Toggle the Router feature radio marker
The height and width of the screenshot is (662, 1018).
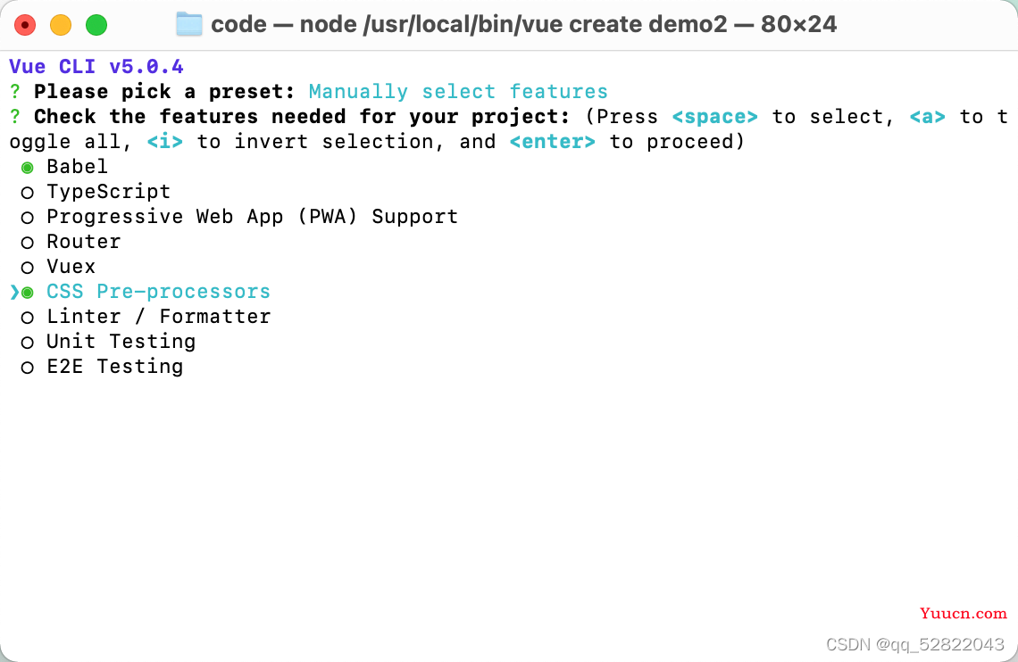(x=28, y=243)
